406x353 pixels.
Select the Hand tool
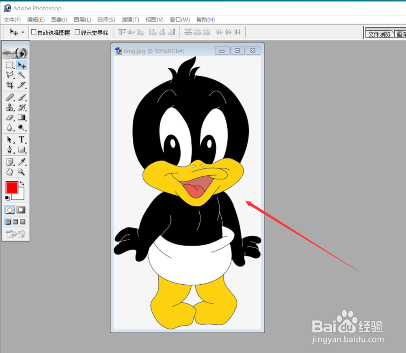(x=10, y=172)
